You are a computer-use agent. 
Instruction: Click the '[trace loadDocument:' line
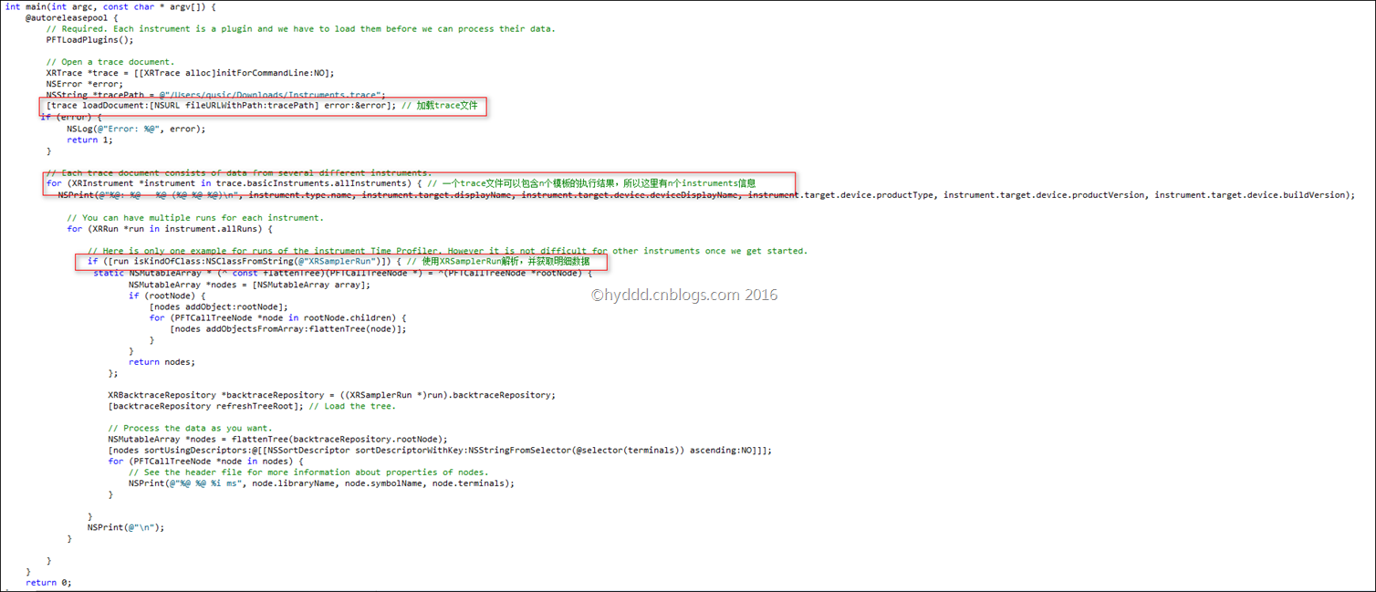coord(262,106)
